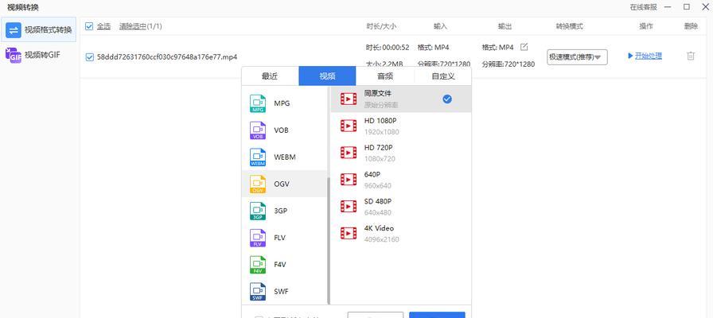Open 视频格式转换 in the sidebar
This screenshot has height=318, width=713.
click(x=39, y=30)
